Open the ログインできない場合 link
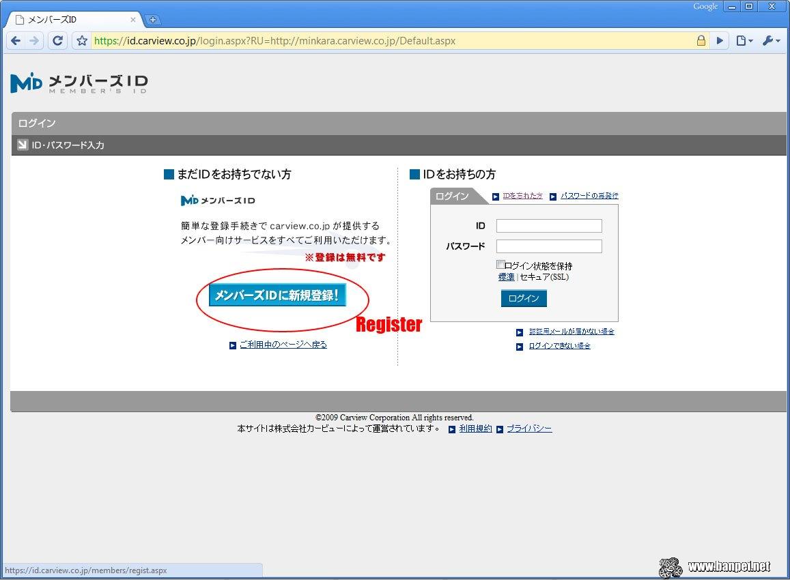 tap(559, 347)
